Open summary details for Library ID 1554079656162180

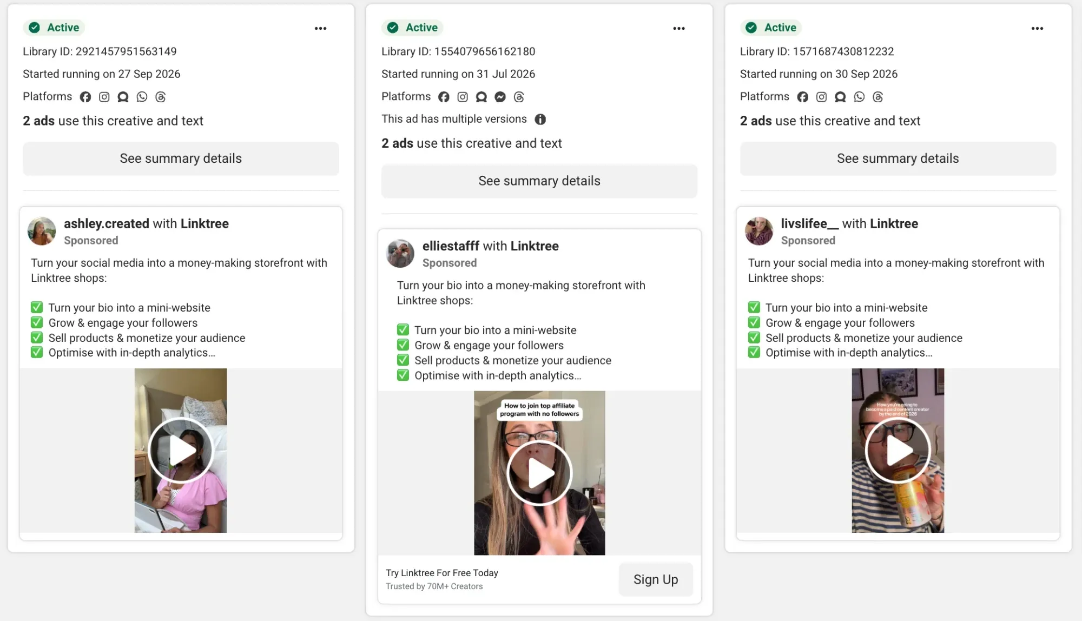pos(539,181)
